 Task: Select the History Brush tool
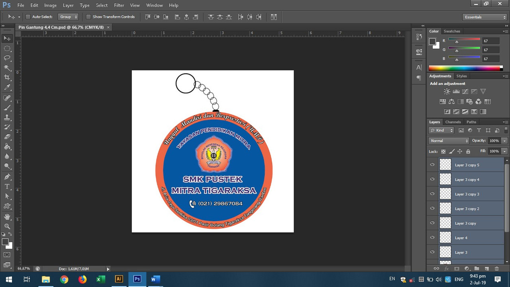click(x=7, y=127)
